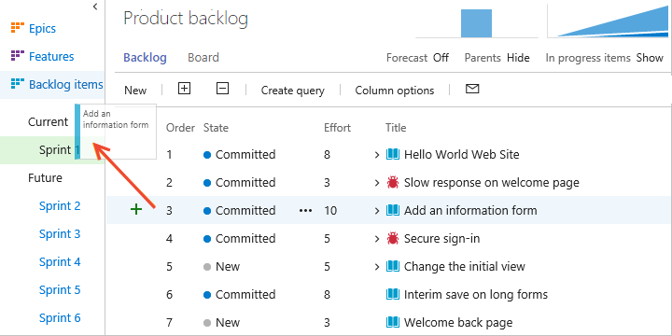This screenshot has height=336, width=672.
Task: Open the velocity bar chart thumbnail
Action: (x=477, y=23)
